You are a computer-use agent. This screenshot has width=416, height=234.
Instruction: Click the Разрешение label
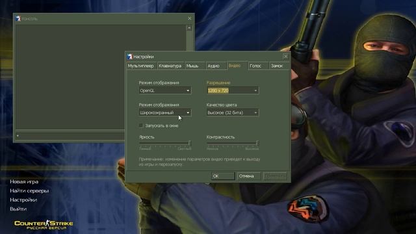pyautogui.click(x=218, y=83)
